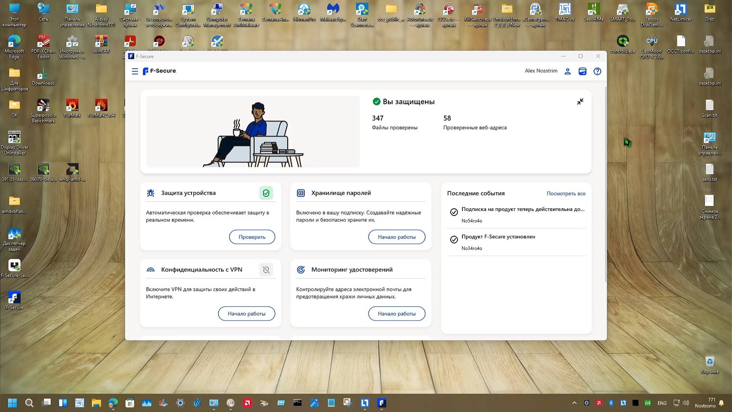Open the help question mark icon

[597, 71]
